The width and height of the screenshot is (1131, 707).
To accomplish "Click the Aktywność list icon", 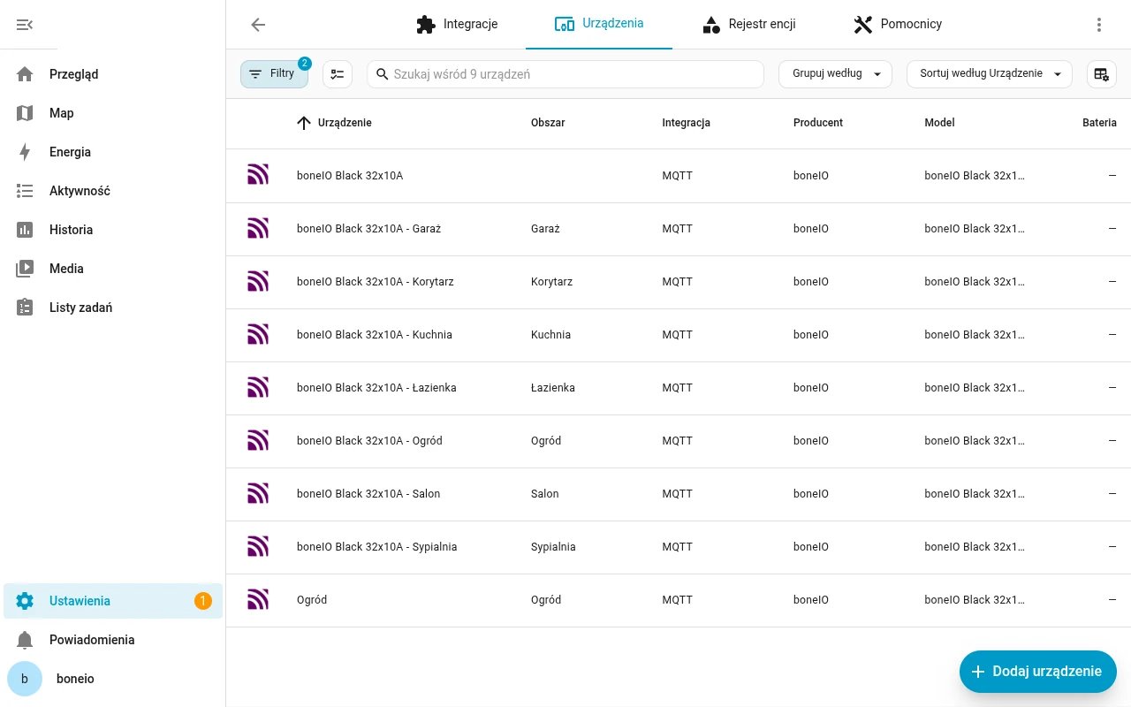I will [25, 191].
